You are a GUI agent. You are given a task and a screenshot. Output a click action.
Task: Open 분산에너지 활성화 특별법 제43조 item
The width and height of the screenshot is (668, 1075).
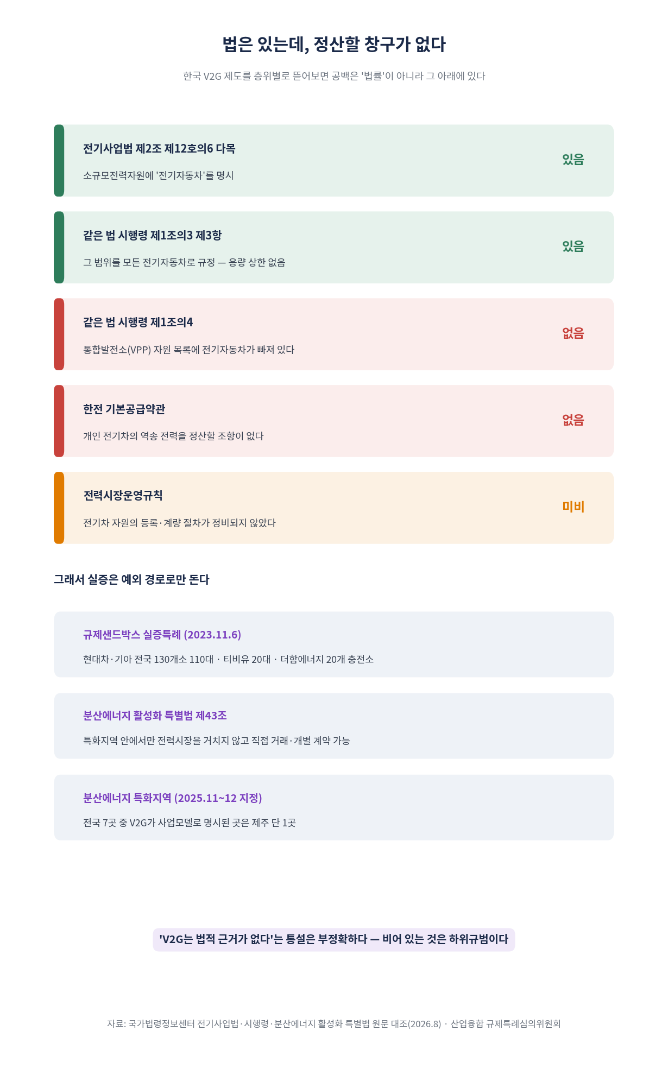(334, 726)
